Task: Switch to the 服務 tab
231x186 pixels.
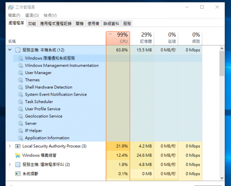Action: coord(127,23)
